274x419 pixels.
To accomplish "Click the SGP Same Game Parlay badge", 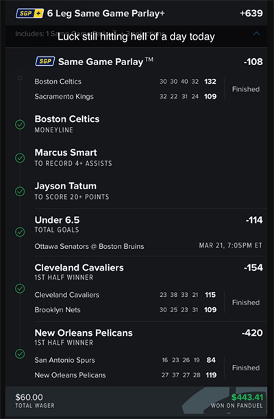I will pyautogui.click(x=45, y=62).
